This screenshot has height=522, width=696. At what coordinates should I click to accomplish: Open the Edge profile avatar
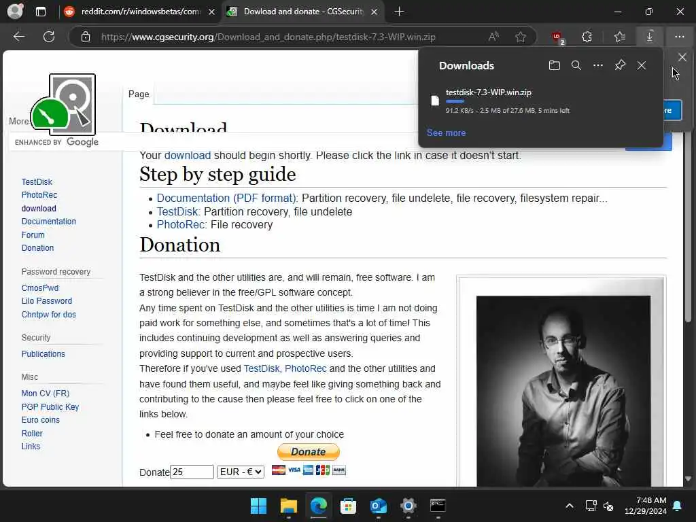pyautogui.click(x=16, y=11)
